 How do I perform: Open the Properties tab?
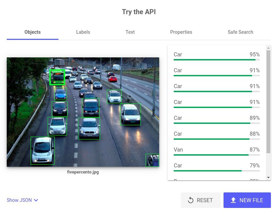click(x=181, y=32)
